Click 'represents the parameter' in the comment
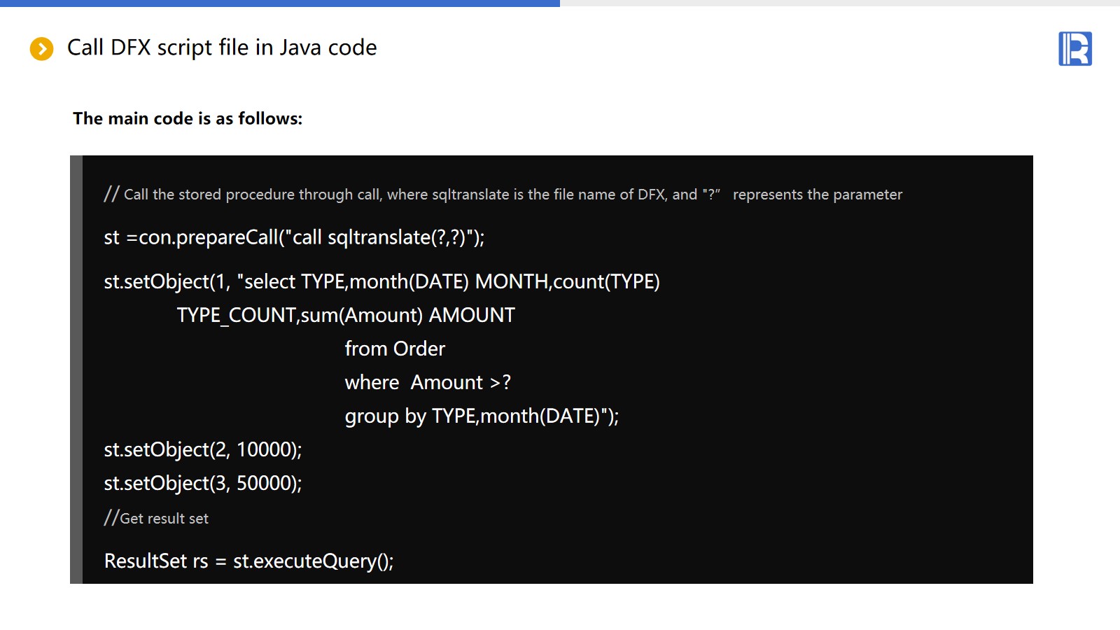The image size is (1120, 630). [x=817, y=195]
